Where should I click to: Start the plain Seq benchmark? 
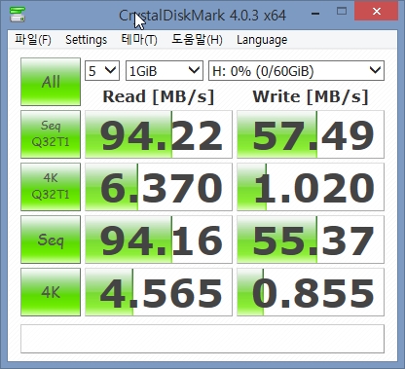pos(51,240)
